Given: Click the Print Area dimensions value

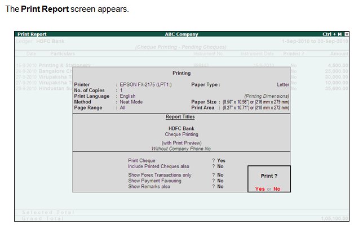Looking at the screenshot, I should (256, 108).
